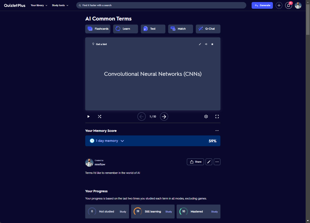The height and width of the screenshot is (223, 310).
Task: Open Flashcards study mode
Action: pyautogui.click(x=98, y=29)
